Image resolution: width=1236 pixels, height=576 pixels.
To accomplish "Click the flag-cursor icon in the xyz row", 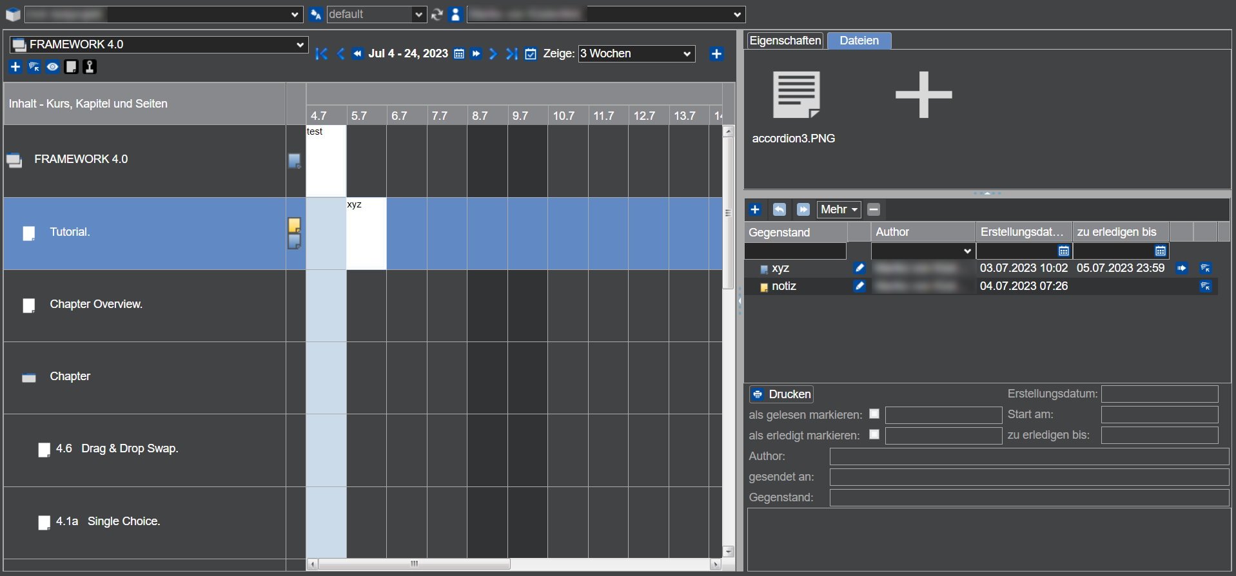I will (1206, 268).
